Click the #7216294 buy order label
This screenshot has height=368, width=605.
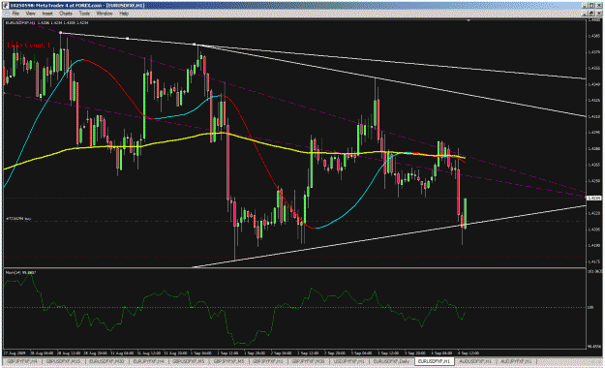click(x=18, y=219)
